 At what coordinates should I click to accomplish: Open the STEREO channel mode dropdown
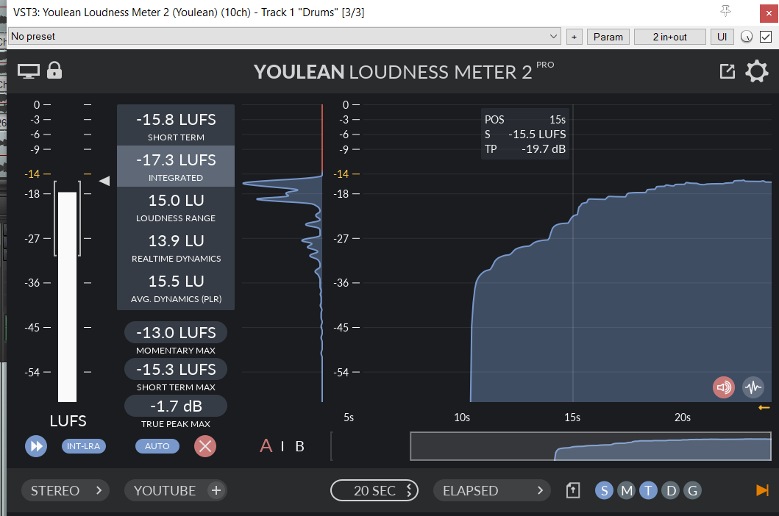65,491
